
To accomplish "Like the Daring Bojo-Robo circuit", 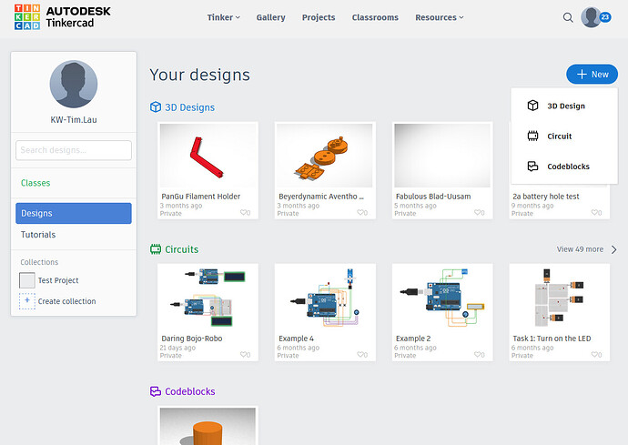I will pos(245,355).
